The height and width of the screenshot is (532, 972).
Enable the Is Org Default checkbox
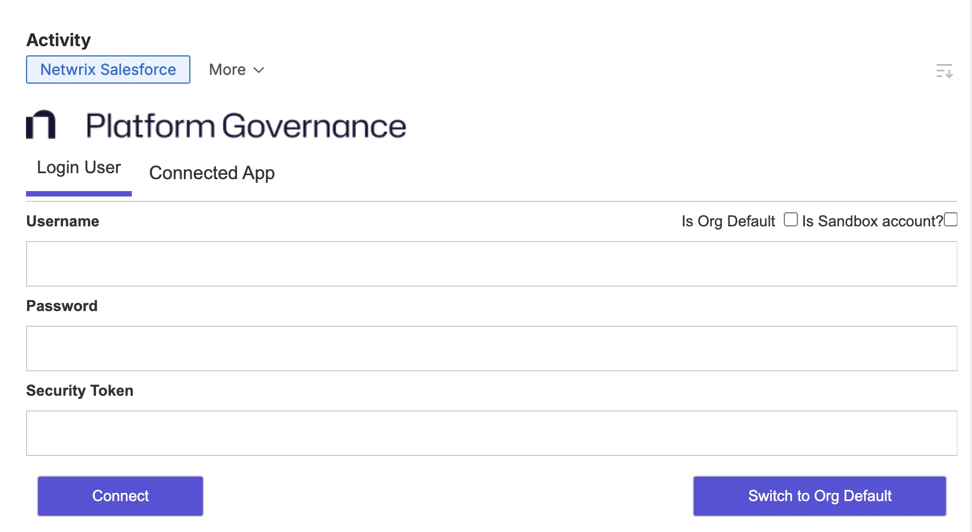click(790, 219)
